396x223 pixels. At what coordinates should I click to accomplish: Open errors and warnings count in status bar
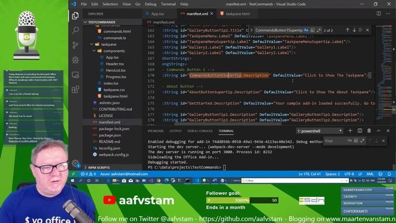pos(88,174)
